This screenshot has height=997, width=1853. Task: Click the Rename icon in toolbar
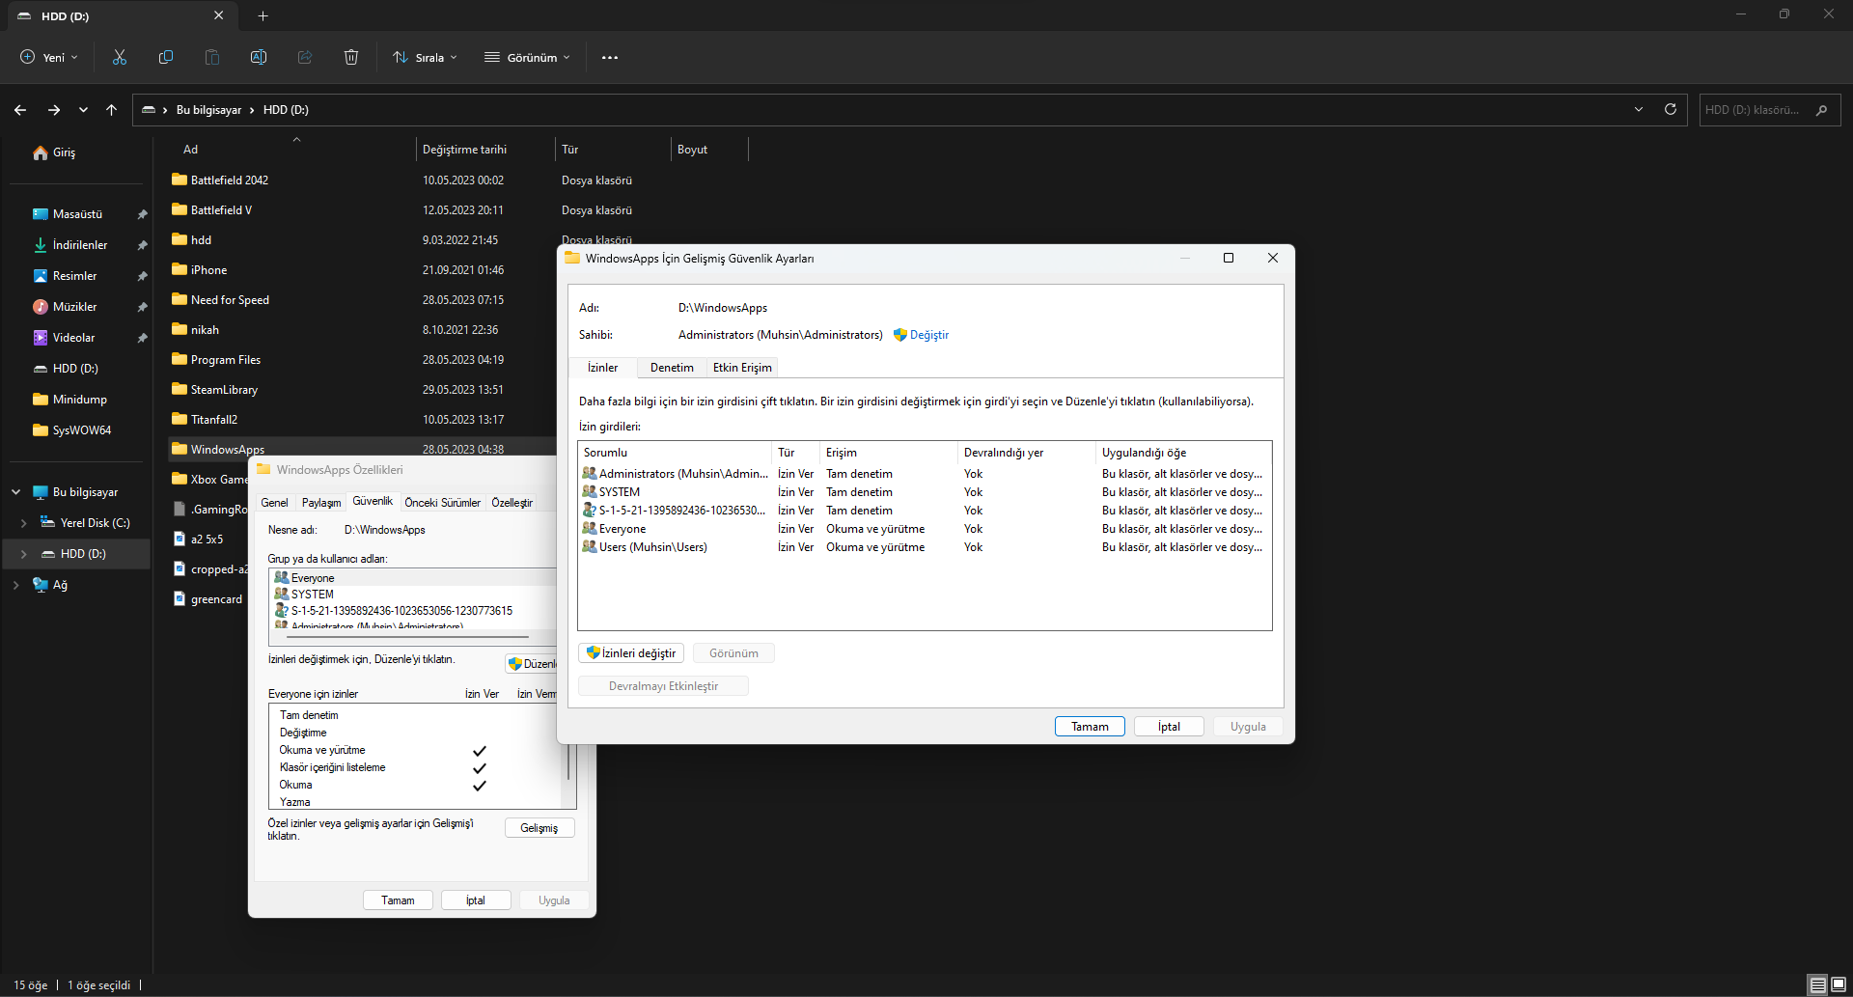259,58
